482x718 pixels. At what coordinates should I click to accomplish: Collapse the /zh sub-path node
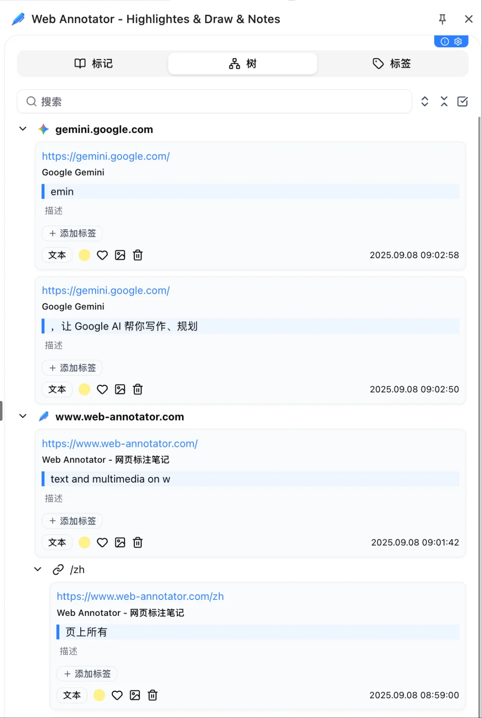37,569
